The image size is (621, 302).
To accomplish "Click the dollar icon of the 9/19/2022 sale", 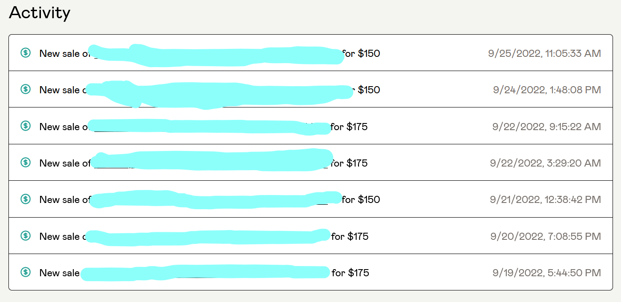I will [26, 272].
